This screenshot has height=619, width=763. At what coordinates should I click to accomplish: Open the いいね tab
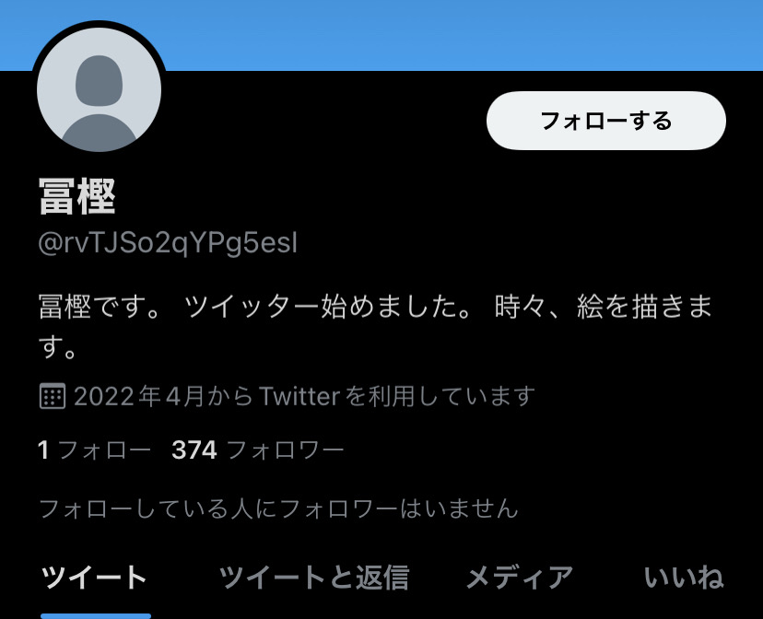[684, 578]
